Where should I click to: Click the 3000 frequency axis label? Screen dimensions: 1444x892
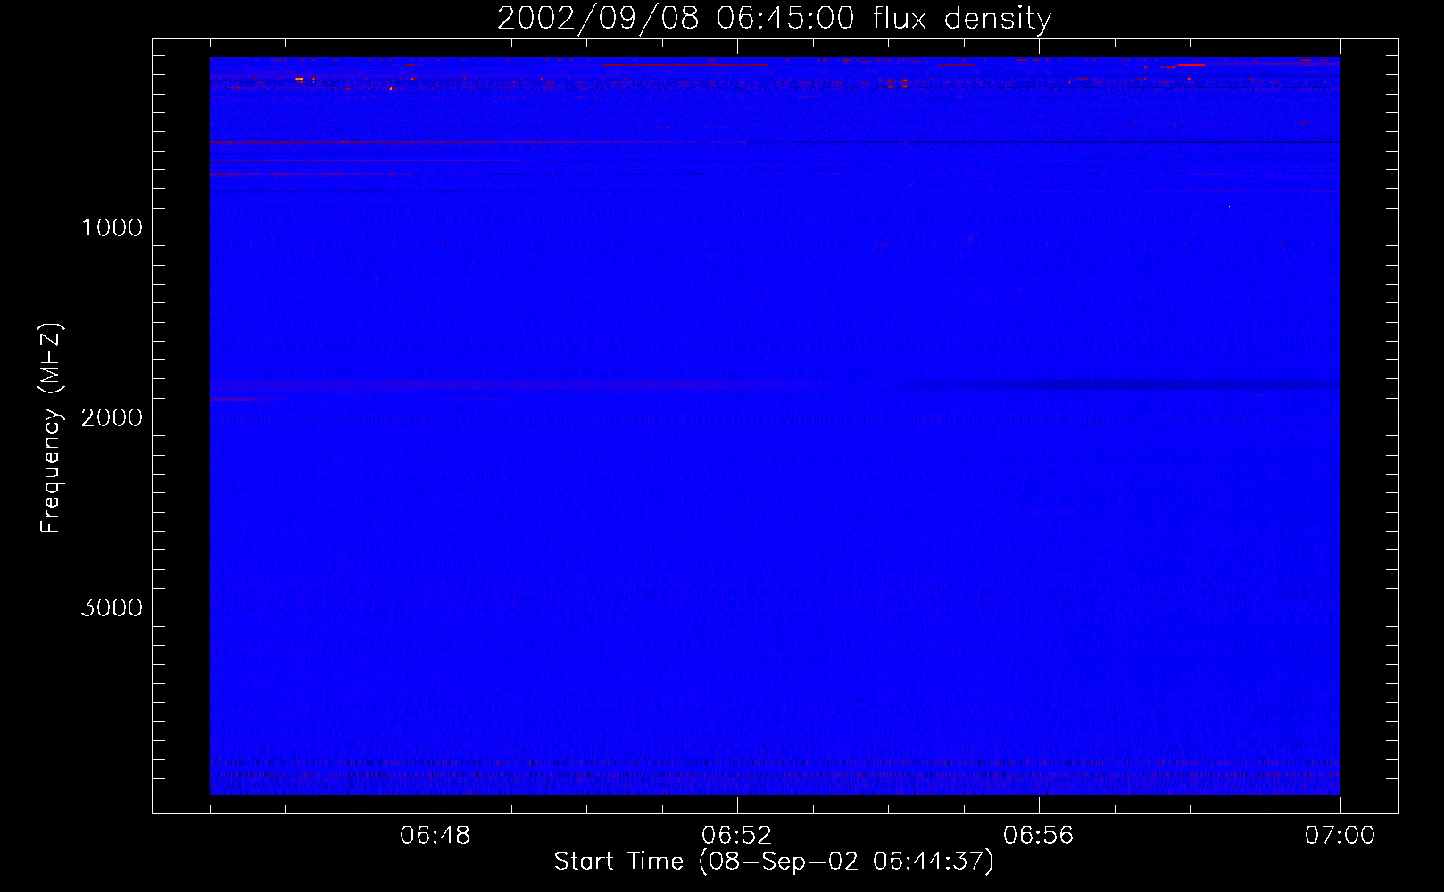112,607
